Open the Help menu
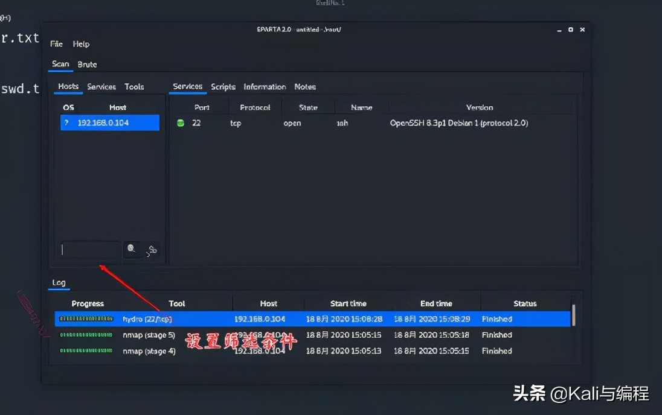This screenshot has height=415, width=662. pyautogui.click(x=81, y=44)
